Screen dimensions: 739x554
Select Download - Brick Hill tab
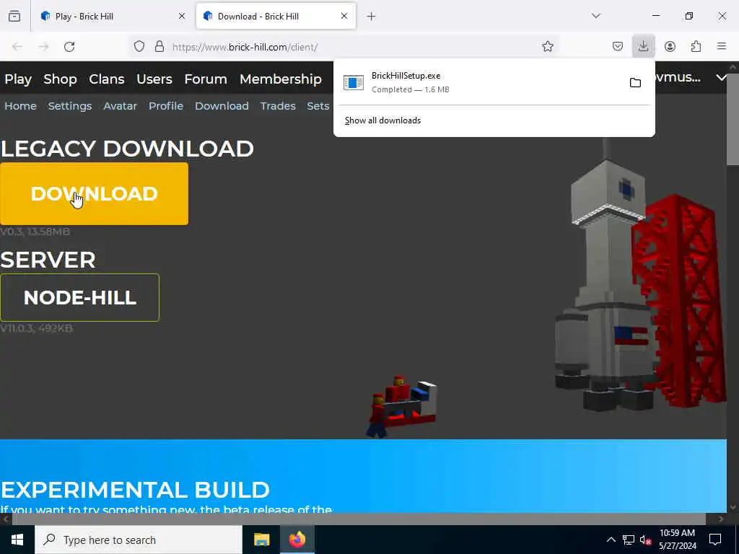tap(276, 17)
